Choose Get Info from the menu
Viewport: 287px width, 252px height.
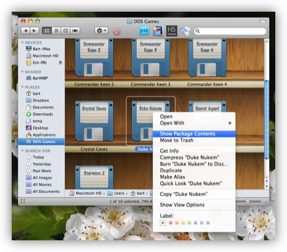(x=194, y=151)
